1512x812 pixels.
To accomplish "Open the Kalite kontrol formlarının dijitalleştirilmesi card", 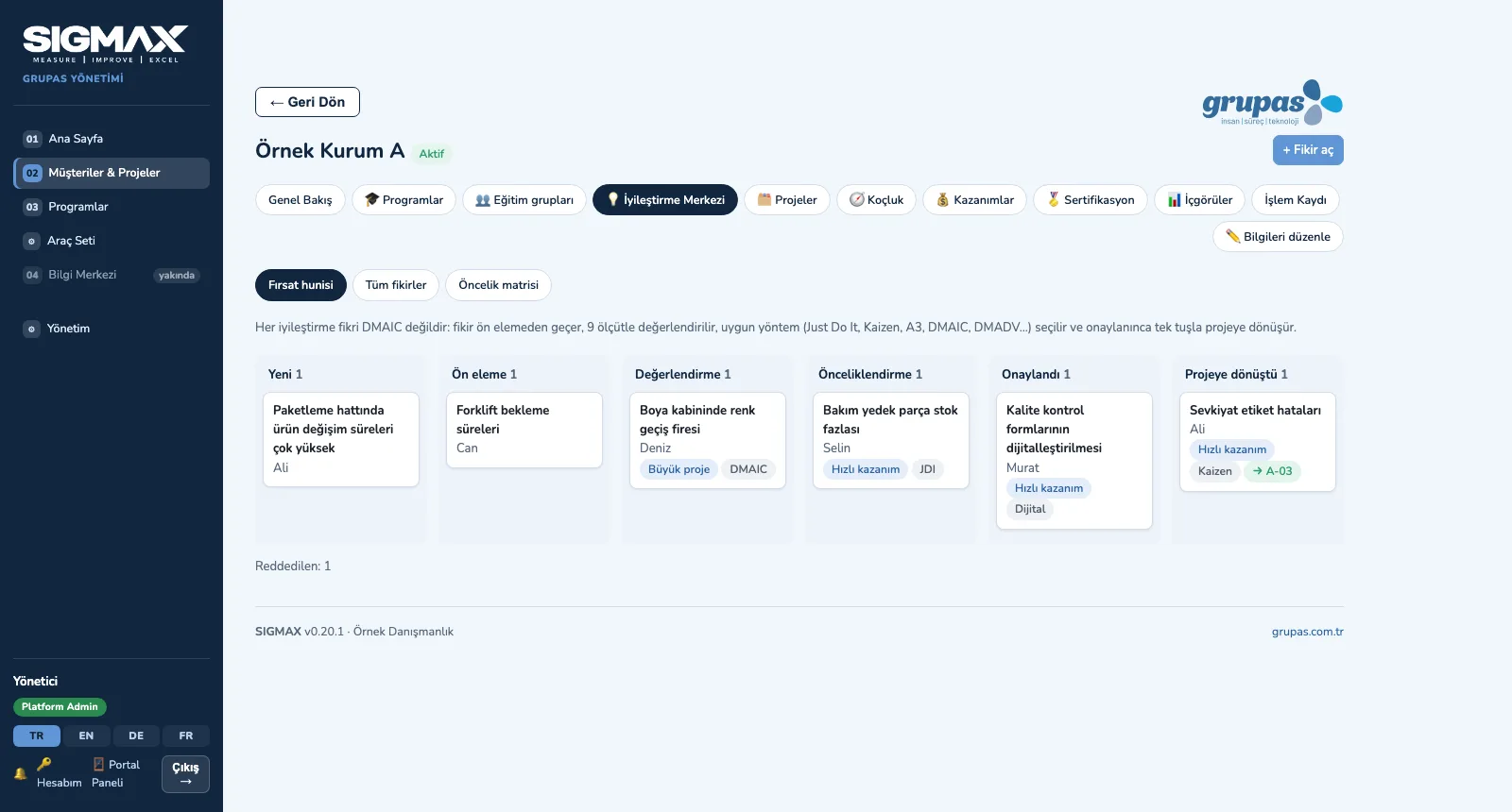I will 1074,460.
